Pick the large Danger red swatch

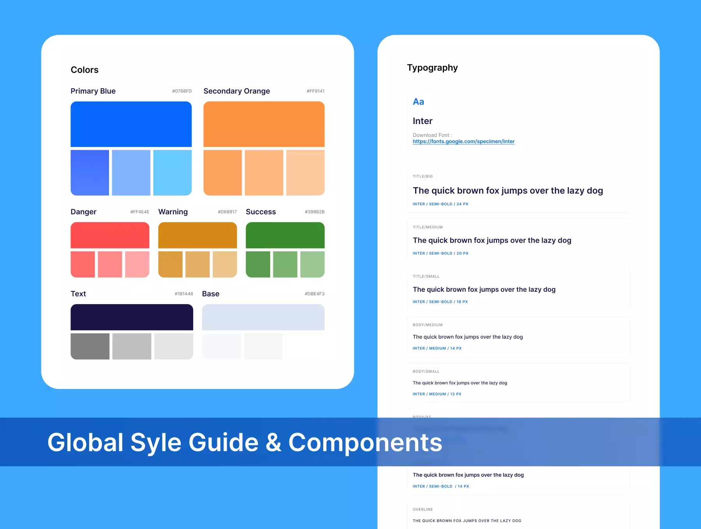point(110,235)
